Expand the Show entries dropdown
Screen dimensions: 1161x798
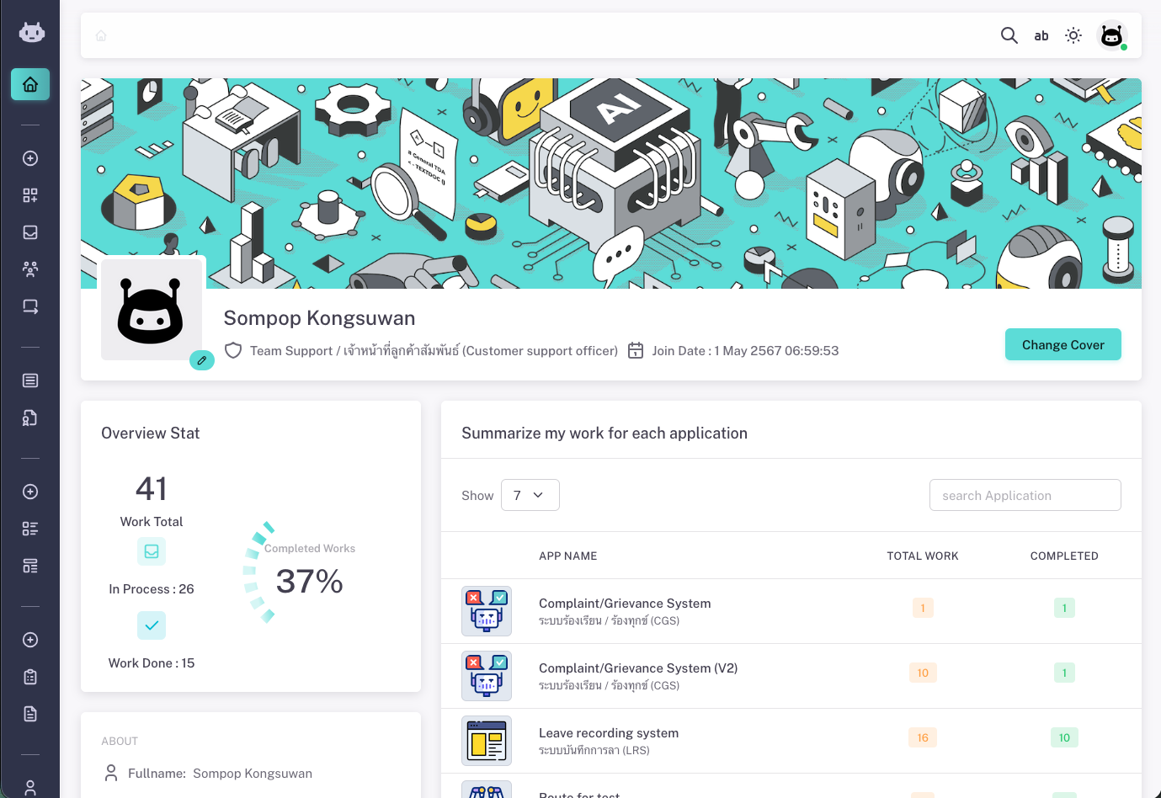click(x=530, y=495)
